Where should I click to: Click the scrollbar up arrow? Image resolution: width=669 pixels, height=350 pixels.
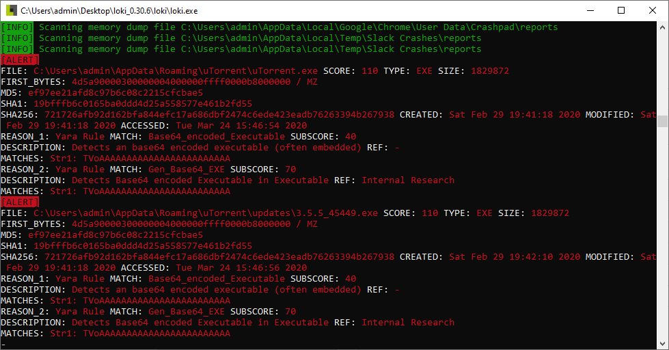[662, 27]
